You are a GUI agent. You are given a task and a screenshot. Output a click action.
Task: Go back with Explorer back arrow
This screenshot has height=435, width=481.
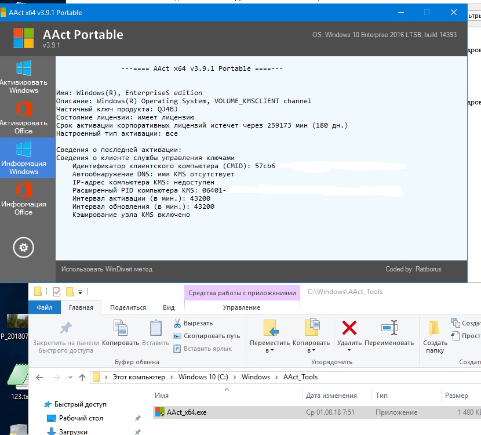coord(39,377)
